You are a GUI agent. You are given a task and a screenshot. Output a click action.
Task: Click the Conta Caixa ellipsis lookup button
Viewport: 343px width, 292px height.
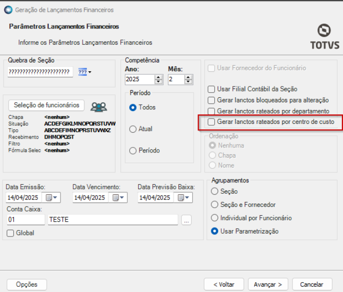click(x=186, y=220)
